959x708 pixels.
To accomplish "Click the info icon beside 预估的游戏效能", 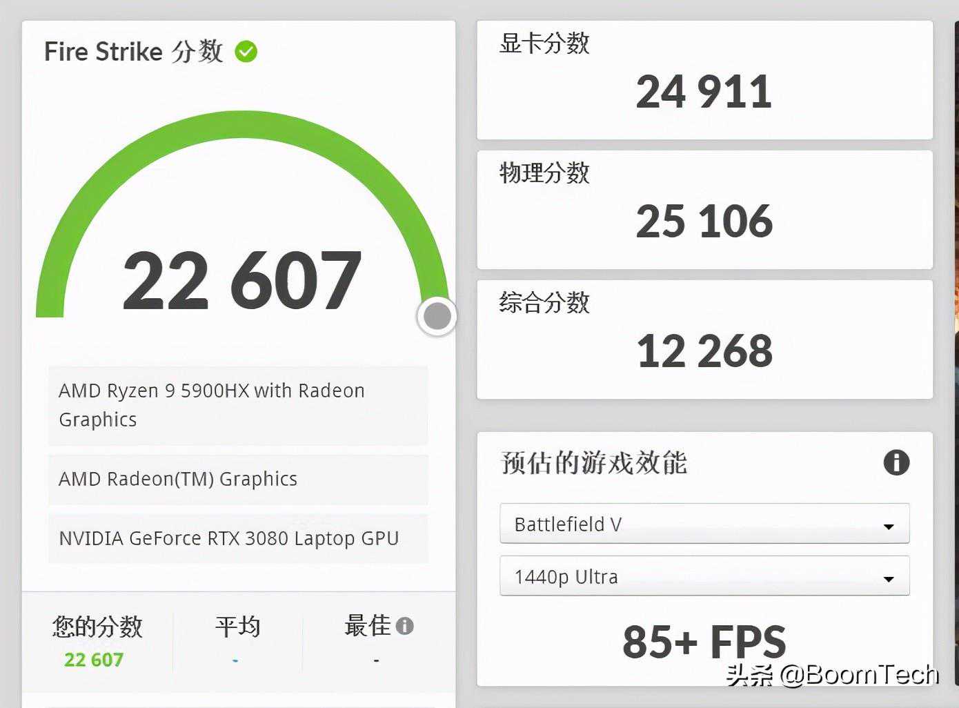I will [896, 462].
